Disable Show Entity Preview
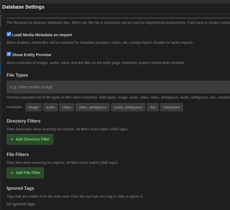Image resolution: width=230 pixels, height=210 pixels. click(x=9, y=54)
